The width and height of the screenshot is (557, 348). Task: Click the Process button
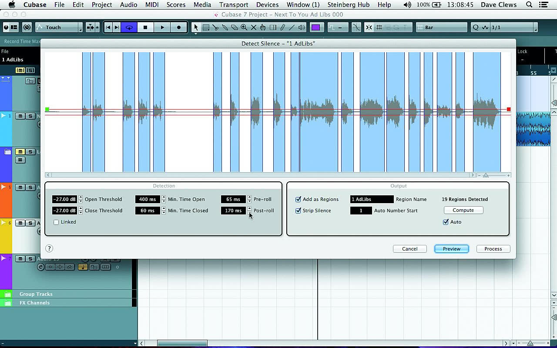(x=493, y=249)
